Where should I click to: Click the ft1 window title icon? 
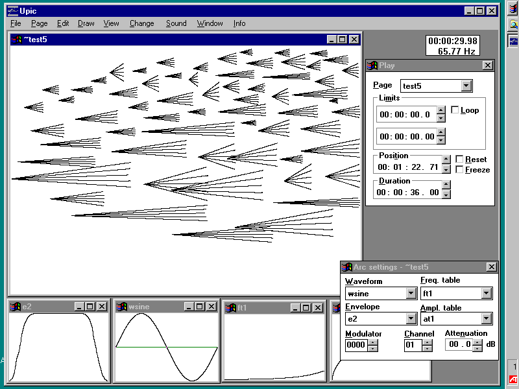coord(231,308)
